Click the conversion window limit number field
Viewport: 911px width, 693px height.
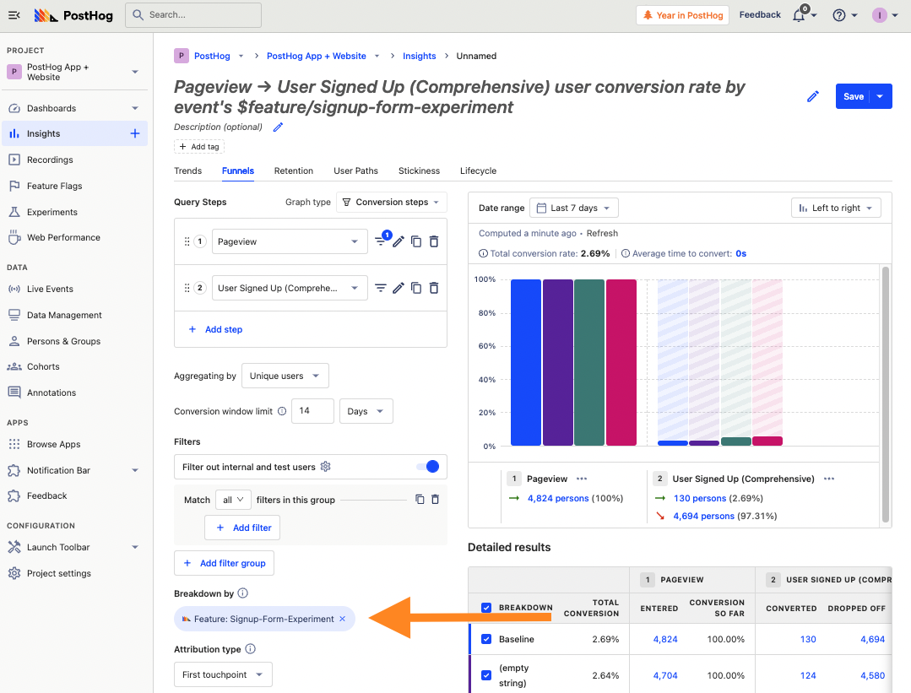tap(312, 411)
